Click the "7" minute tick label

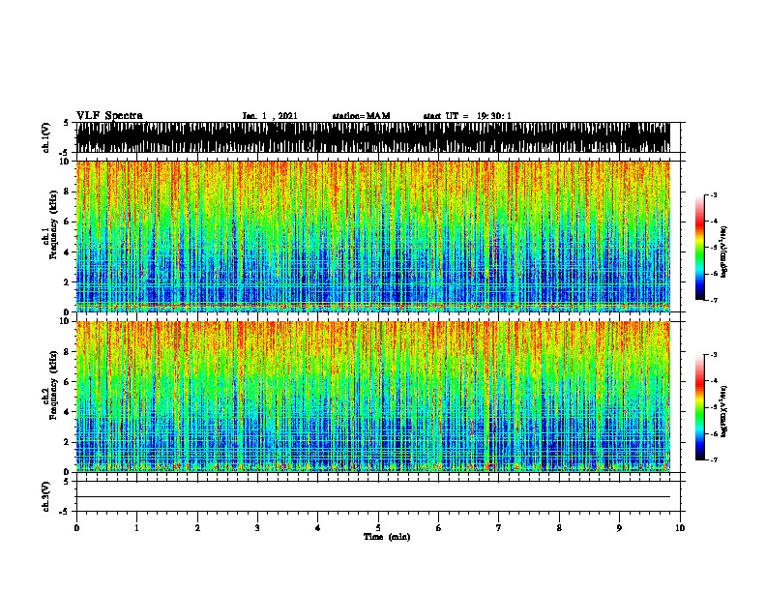(499, 528)
